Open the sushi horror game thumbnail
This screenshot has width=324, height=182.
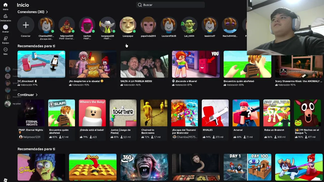196,167
